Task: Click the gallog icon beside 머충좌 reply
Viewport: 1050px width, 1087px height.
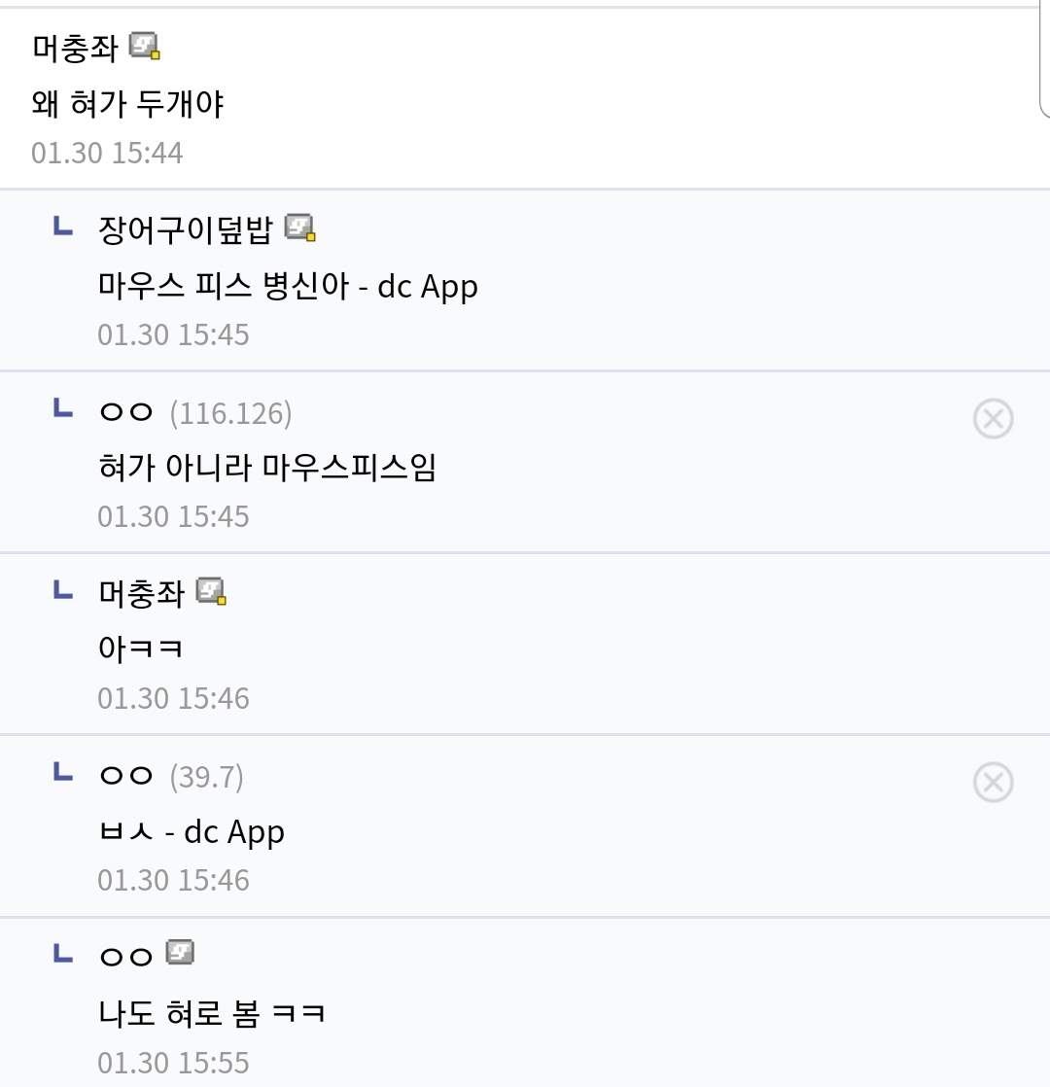Action: coord(211,591)
